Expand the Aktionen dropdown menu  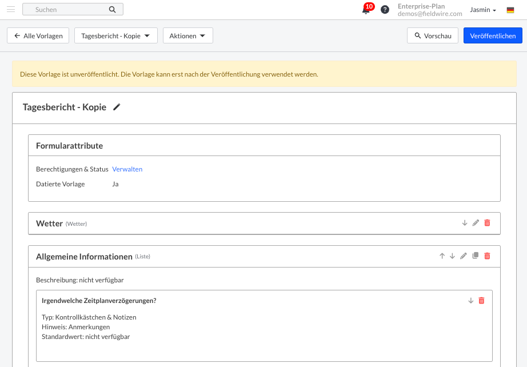[x=187, y=35]
